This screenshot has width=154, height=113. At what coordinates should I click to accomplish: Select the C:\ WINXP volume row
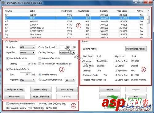click(74, 15)
